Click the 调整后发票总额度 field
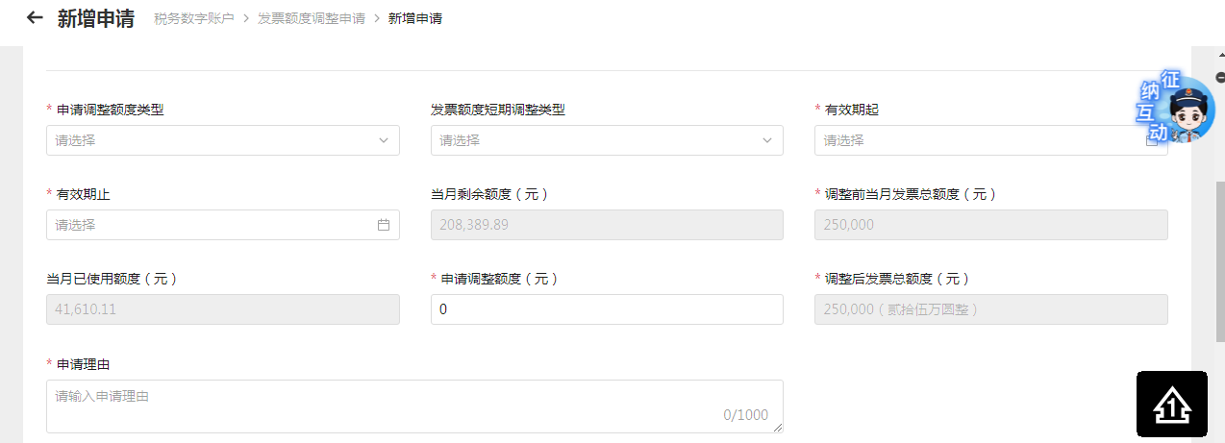Screen dimensions: 1225x443 pyautogui.click(x=990, y=309)
